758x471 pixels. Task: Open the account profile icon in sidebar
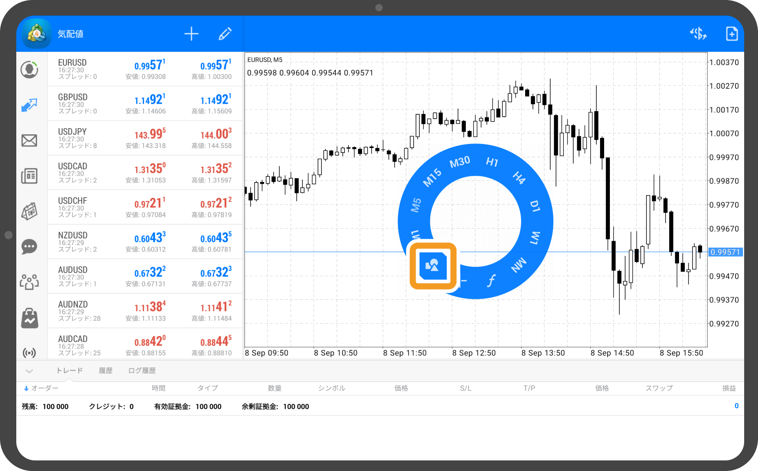tap(29, 70)
